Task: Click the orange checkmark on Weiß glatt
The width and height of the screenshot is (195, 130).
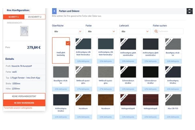Action: 67,43
